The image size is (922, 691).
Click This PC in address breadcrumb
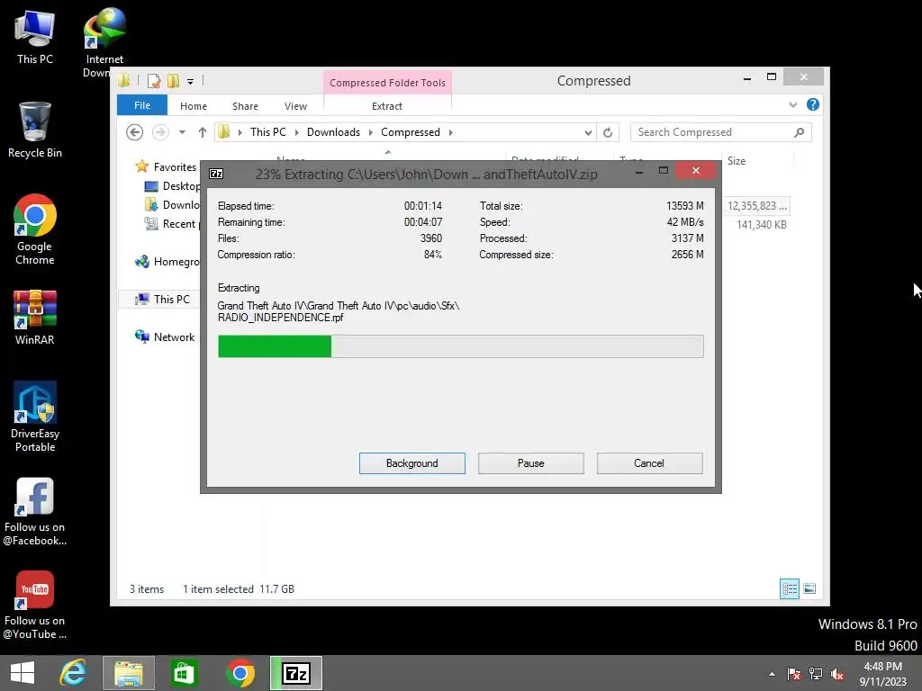coord(268,132)
